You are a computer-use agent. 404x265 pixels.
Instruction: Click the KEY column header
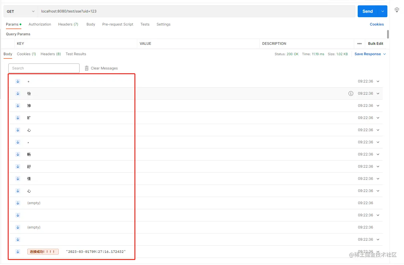click(x=20, y=44)
